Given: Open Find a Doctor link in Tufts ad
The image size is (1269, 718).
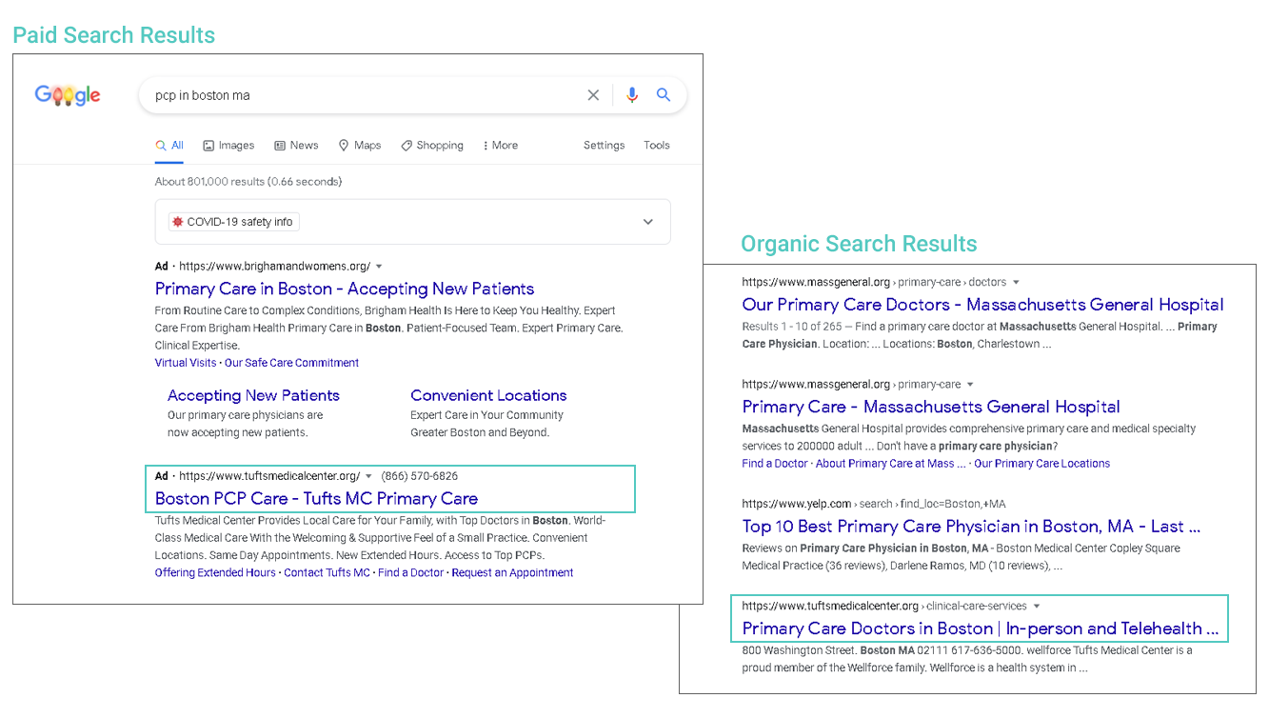Looking at the screenshot, I should 410,573.
